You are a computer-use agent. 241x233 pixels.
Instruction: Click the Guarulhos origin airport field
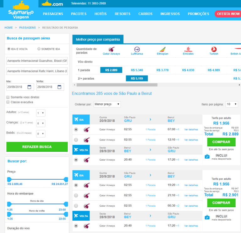click(x=37, y=61)
